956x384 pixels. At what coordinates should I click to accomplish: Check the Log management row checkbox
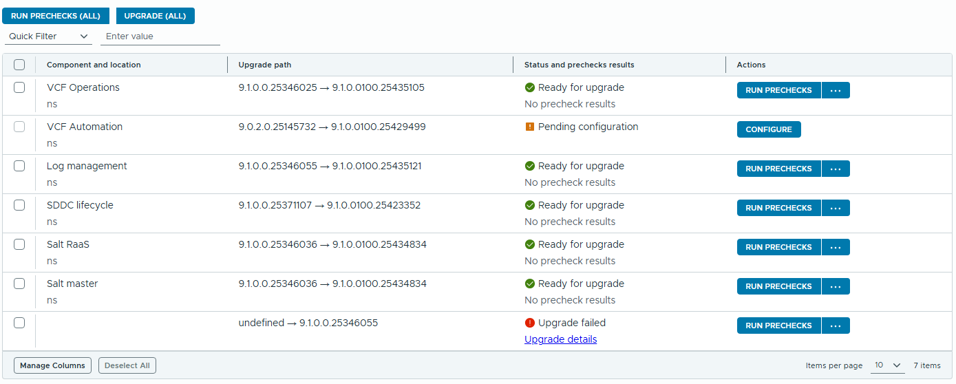pos(19,166)
